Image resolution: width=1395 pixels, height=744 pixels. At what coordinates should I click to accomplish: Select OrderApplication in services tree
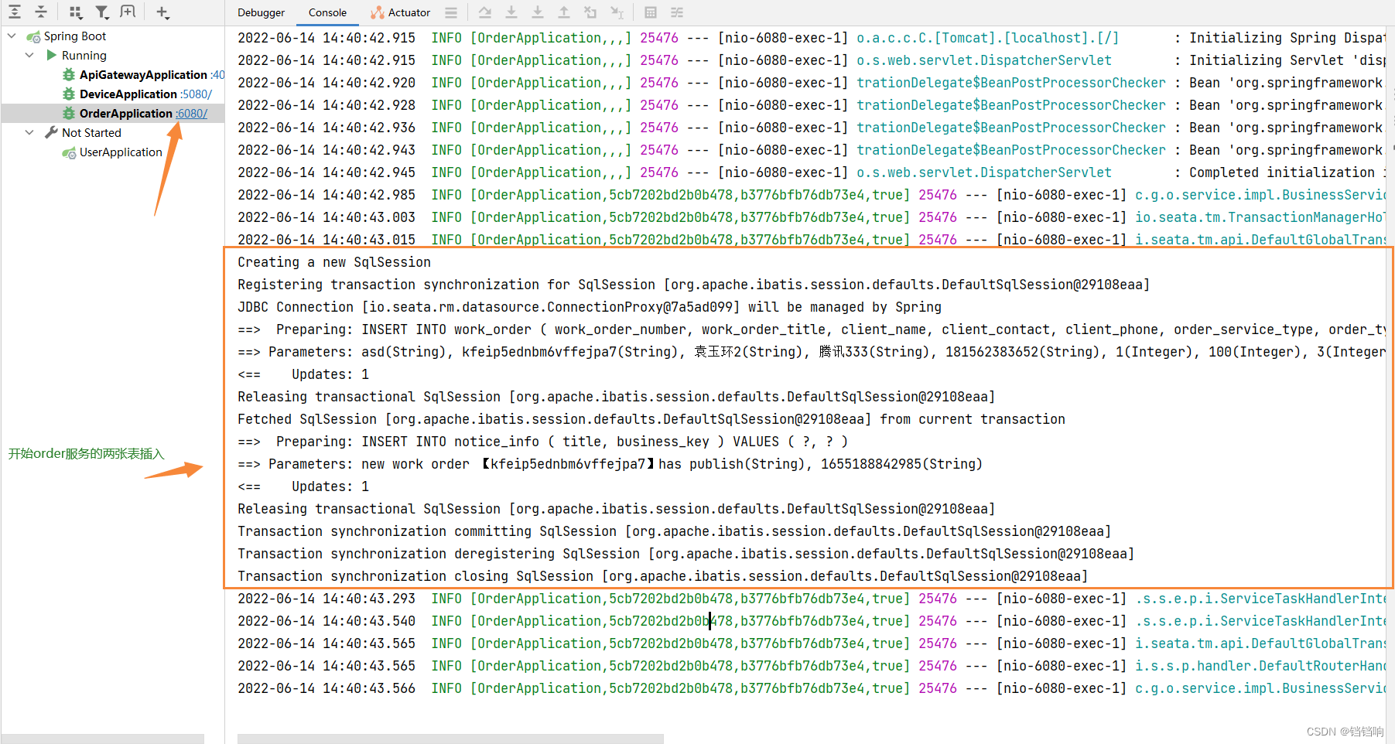[126, 113]
